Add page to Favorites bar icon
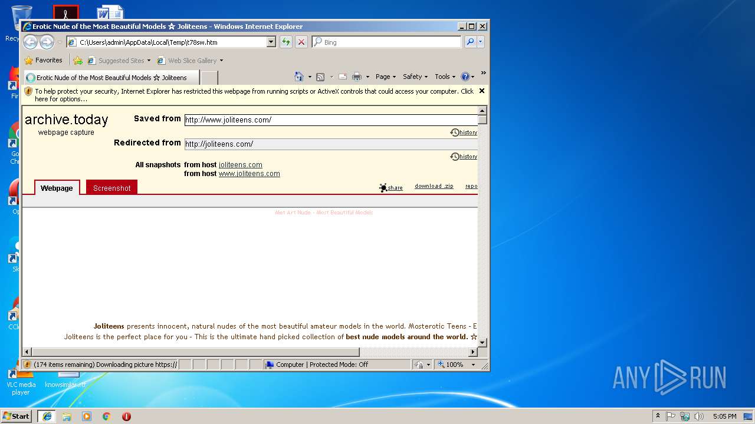Viewport: 755px width, 424px height. pos(78,60)
